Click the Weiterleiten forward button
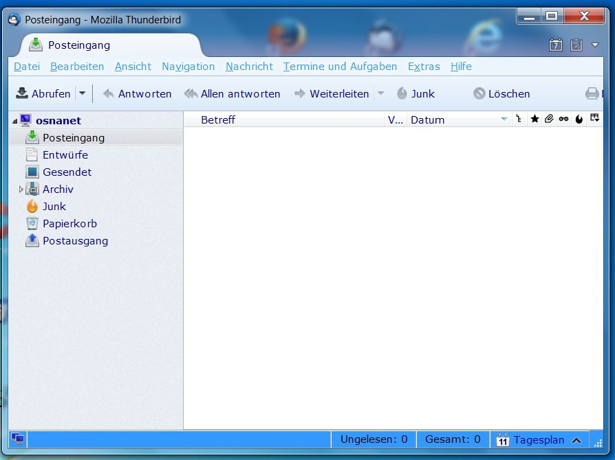 (x=332, y=94)
